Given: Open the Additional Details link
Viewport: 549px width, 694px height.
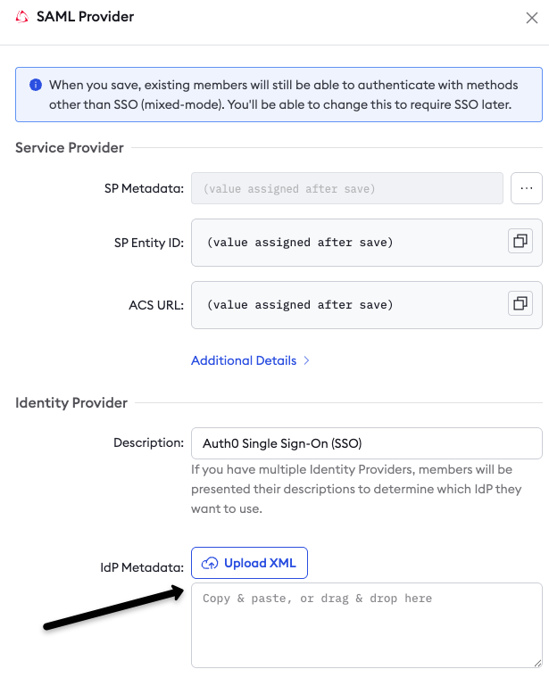Looking at the screenshot, I should point(244,360).
